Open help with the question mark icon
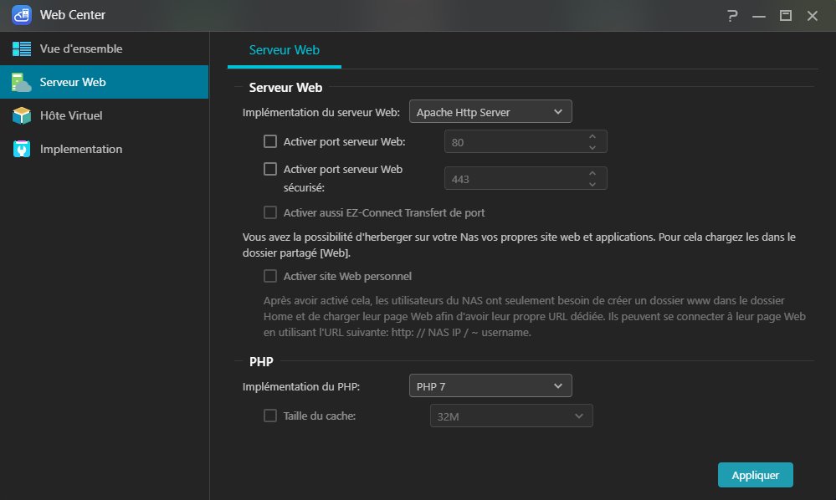This screenshot has height=500, width=836. tap(732, 15)
